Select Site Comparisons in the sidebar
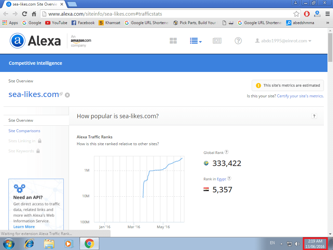 click(24, 131)
